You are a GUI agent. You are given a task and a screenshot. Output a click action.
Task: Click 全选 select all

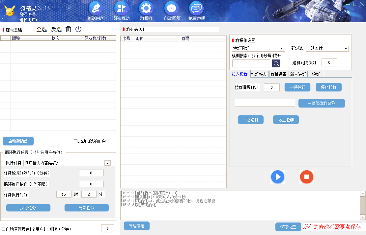(x=42, y=29)
